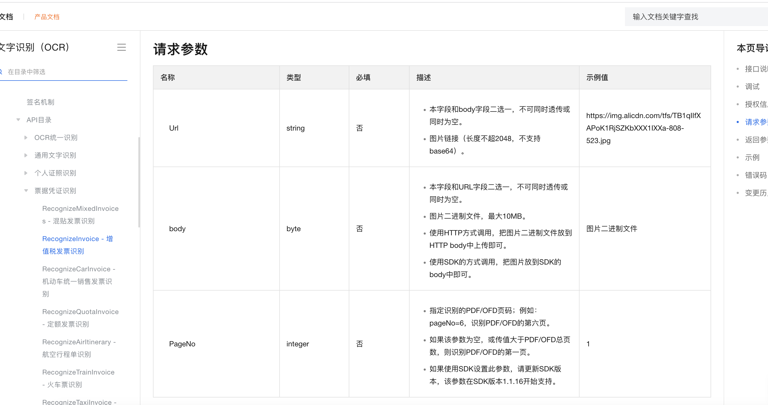Click the 在目录中筛选 filter field
Image resolution: width=768 pixels, height=405 pixels.
(63, 72)
